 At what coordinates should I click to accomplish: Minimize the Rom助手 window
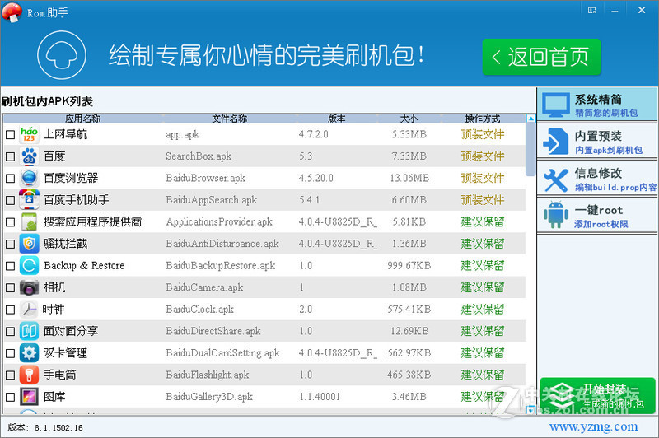point(615,11)
